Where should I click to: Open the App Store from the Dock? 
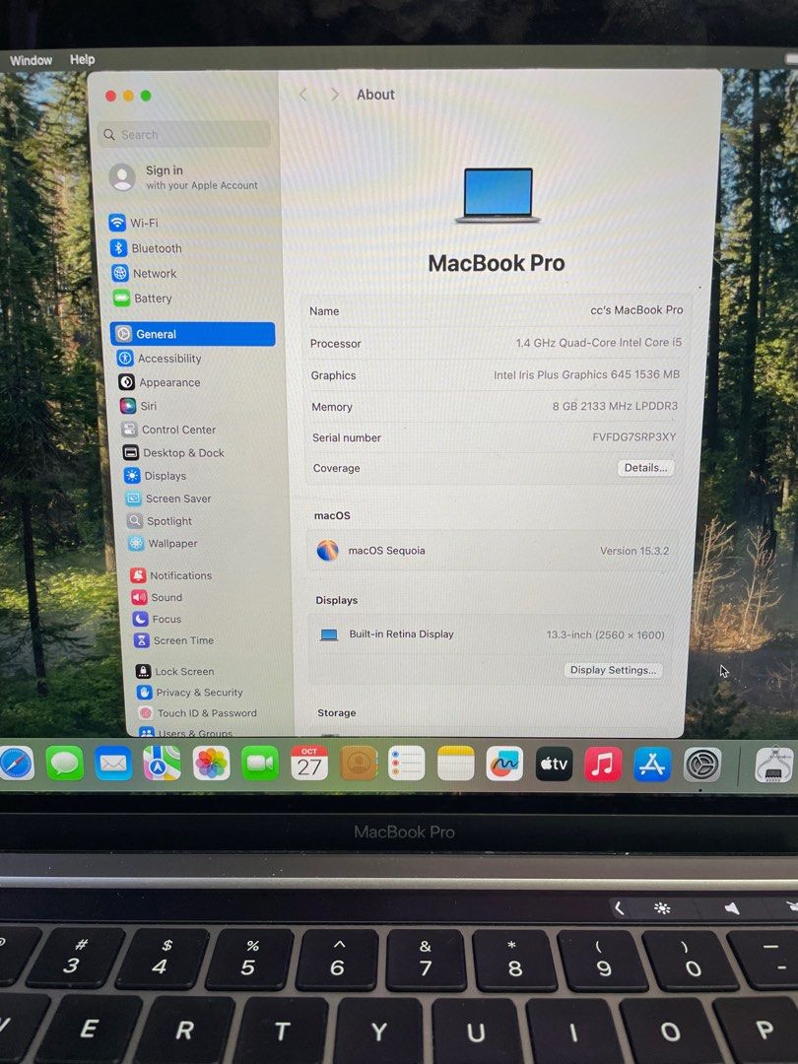(x=651, y=763)
